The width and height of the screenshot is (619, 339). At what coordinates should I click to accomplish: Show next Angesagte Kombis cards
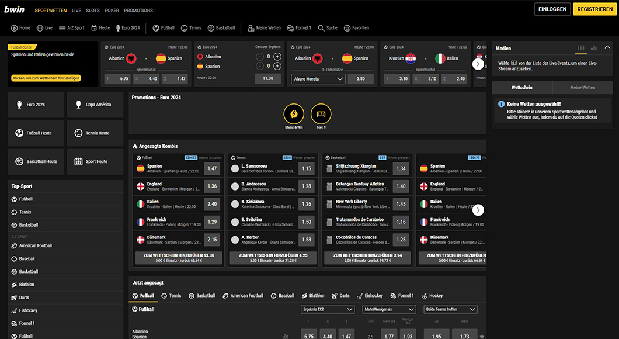(x=478, y=210)
